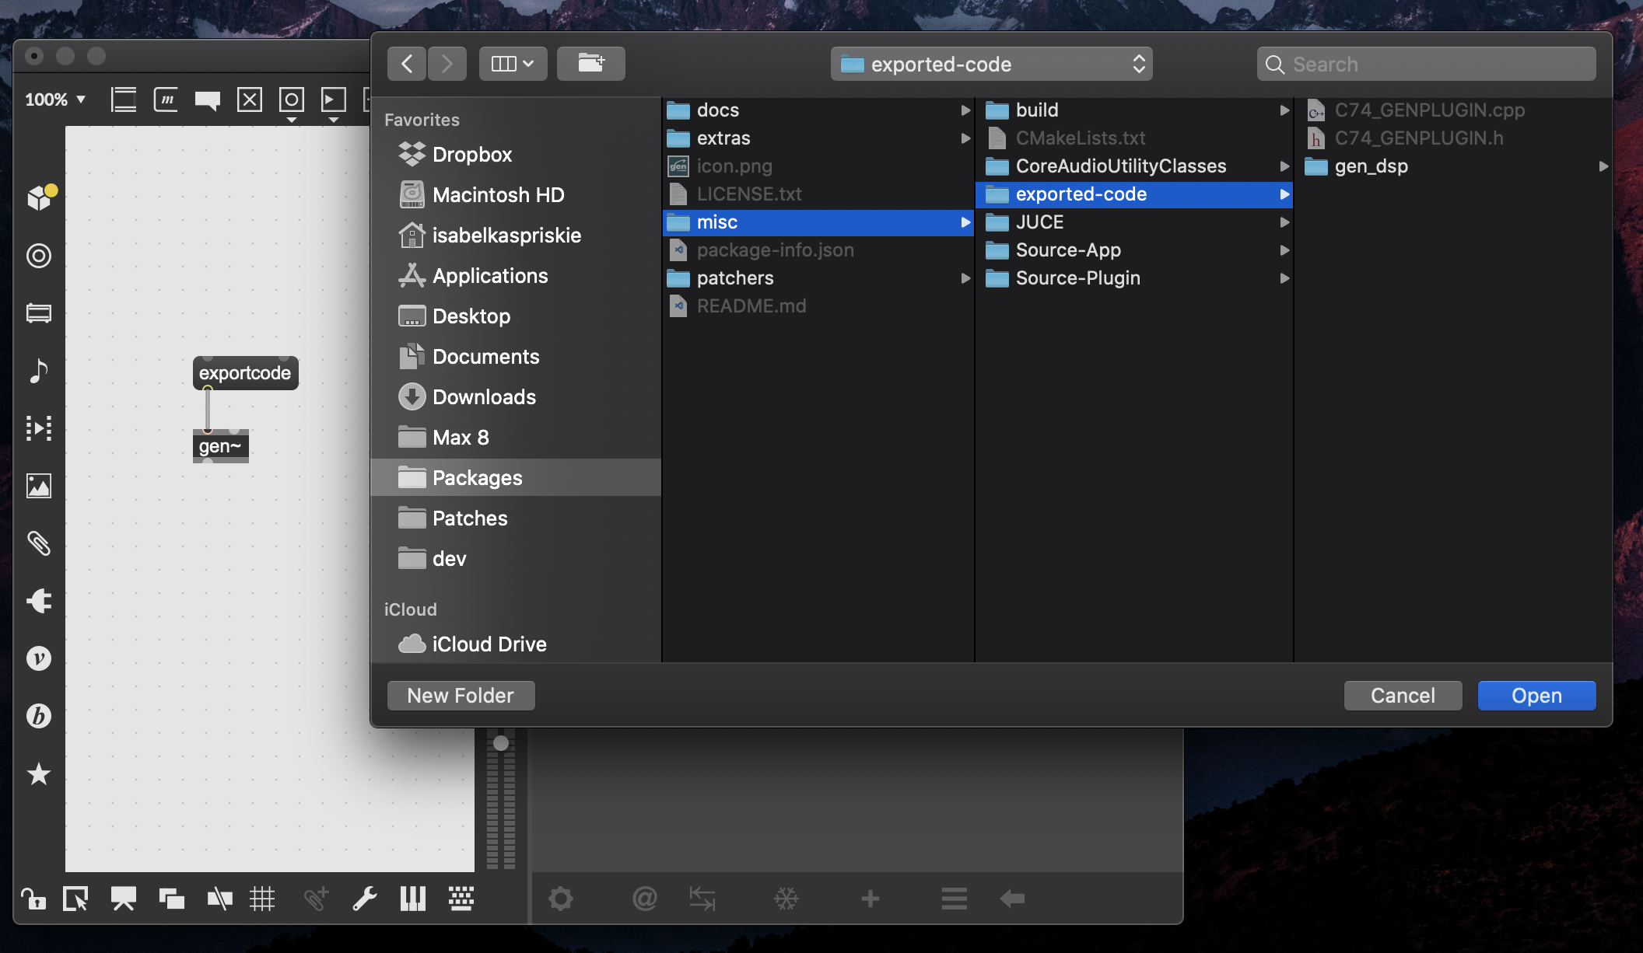Toggle the patcher lock icon
This screenshot has height=953, width=1643.
click(33, 899)
